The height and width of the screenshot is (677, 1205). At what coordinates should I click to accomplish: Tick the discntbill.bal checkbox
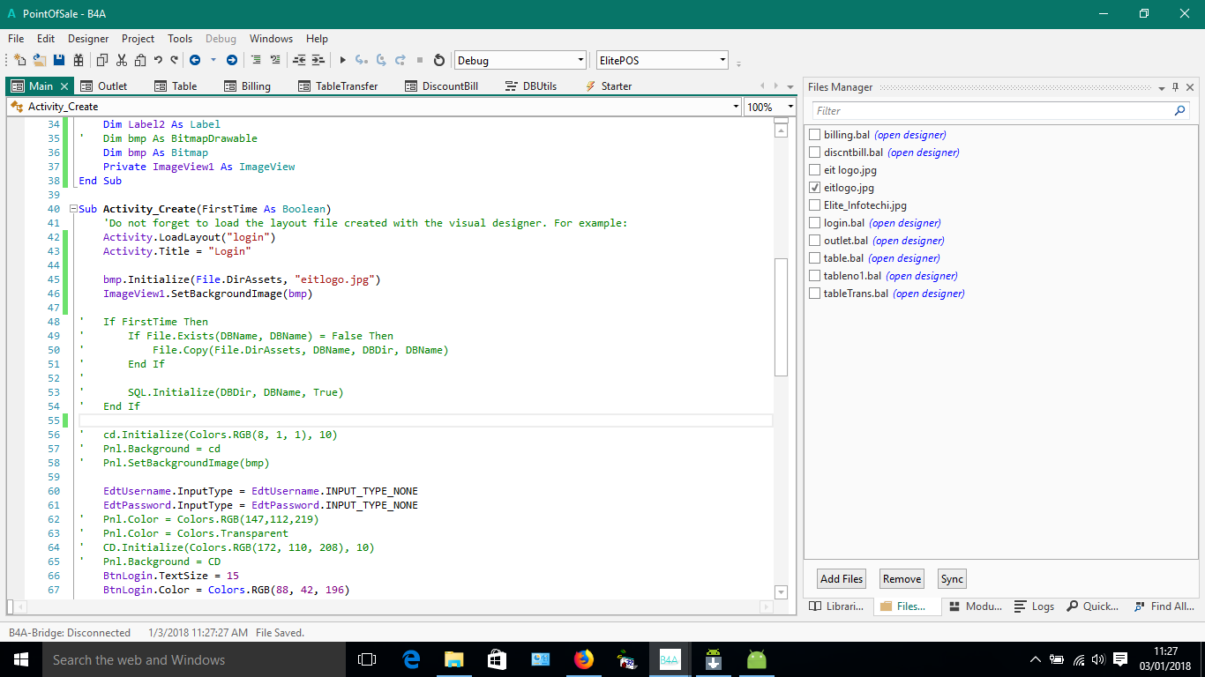tap(814, 153)
